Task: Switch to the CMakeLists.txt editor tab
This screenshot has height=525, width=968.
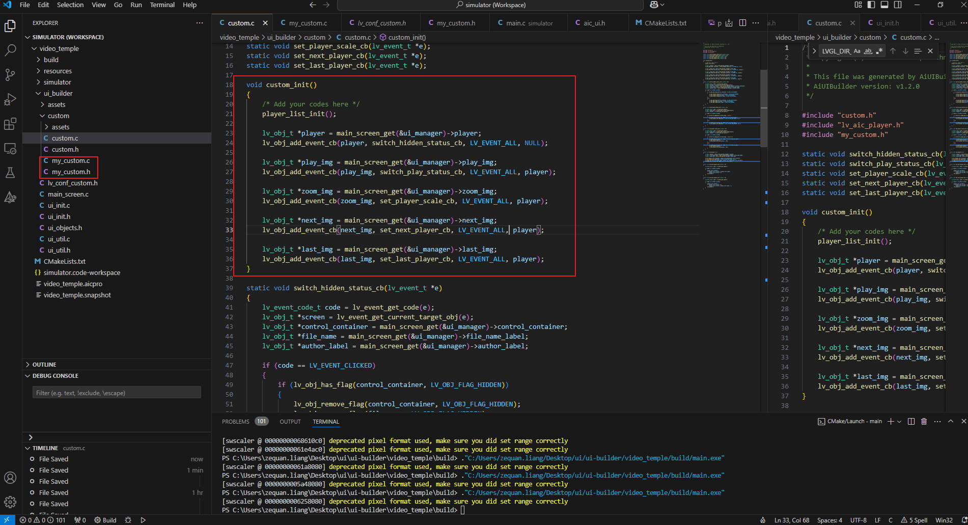Action: click(665, 23)
